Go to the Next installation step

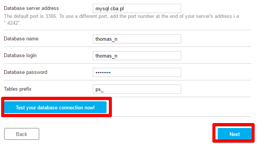(234, 134)
